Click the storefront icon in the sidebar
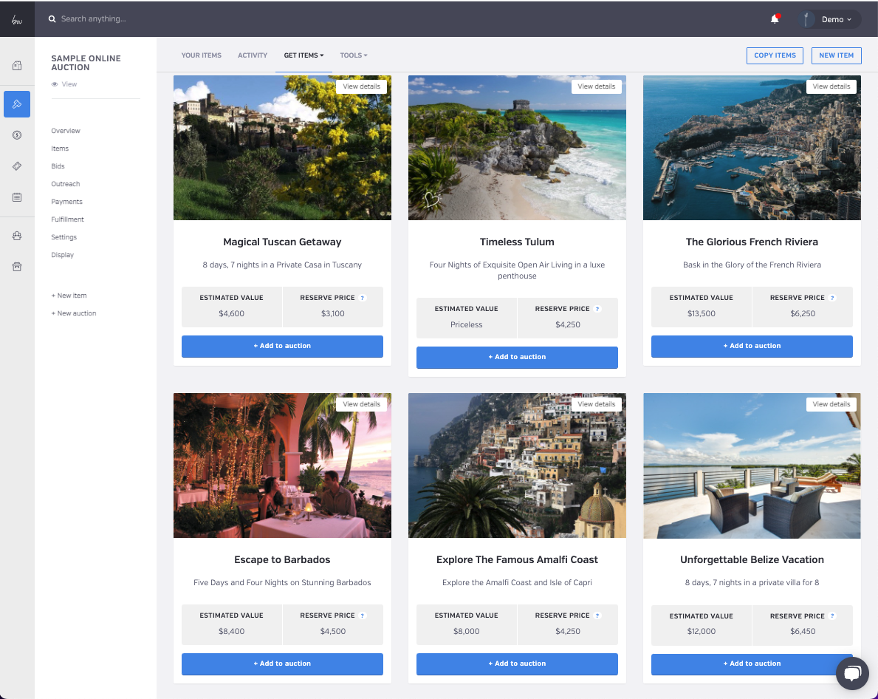 16,266
